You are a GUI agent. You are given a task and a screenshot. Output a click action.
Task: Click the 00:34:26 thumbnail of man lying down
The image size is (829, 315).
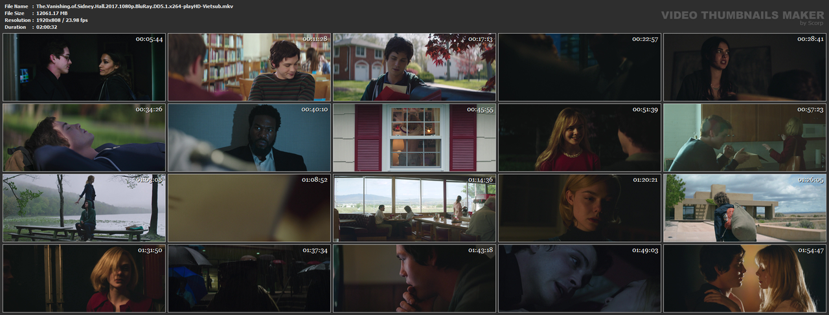pos(84,137)
